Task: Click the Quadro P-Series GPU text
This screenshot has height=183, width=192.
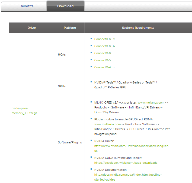Action: [110, 87]
